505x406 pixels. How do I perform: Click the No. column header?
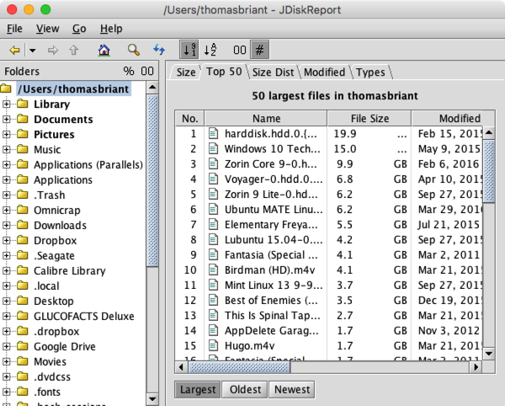[x=189, y=118]
